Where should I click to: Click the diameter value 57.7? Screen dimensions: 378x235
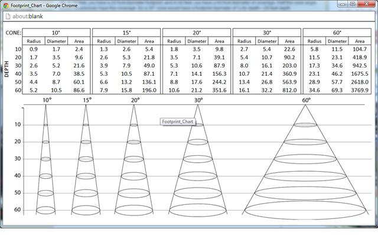337,82
